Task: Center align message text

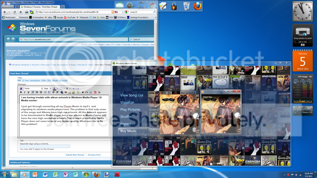Action: click(37, 92)
